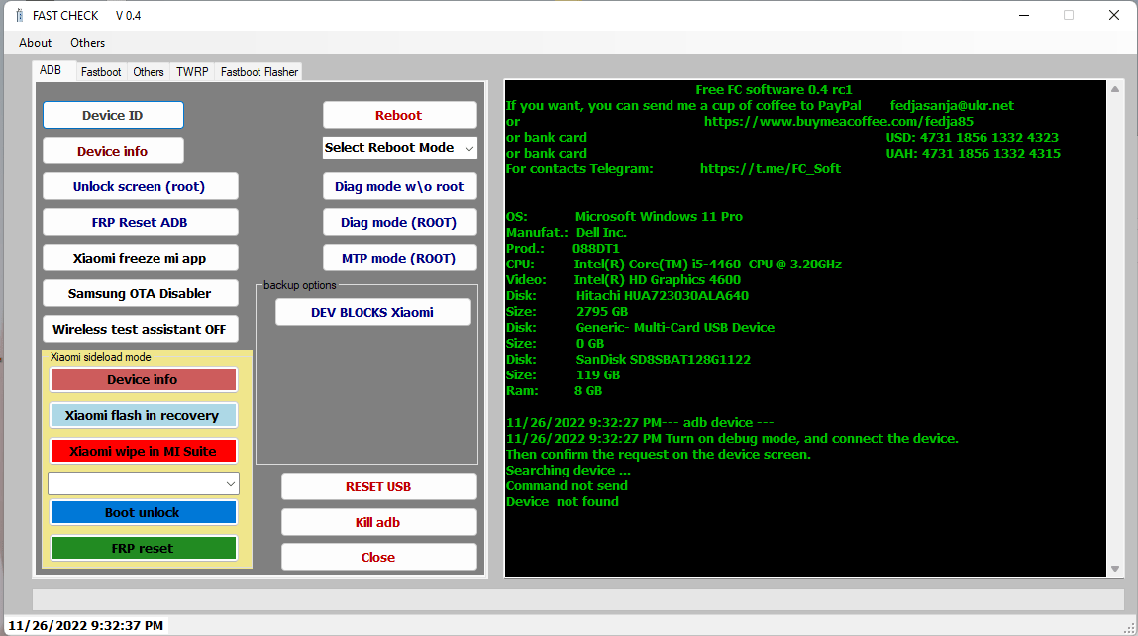The height and width of the screenshot is (636, 1138).
Task: Start FRP Reset ADB
Action: point(140,222)
